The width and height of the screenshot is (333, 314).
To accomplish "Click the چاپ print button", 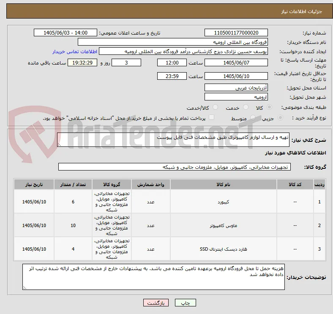I will (186, 303).
